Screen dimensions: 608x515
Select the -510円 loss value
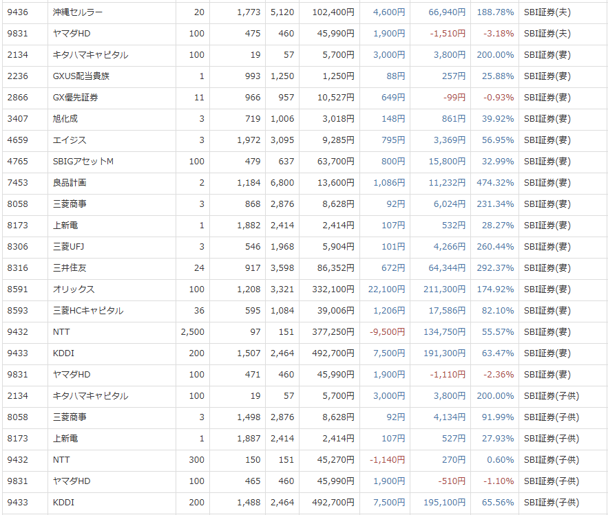tap(452, 481)
